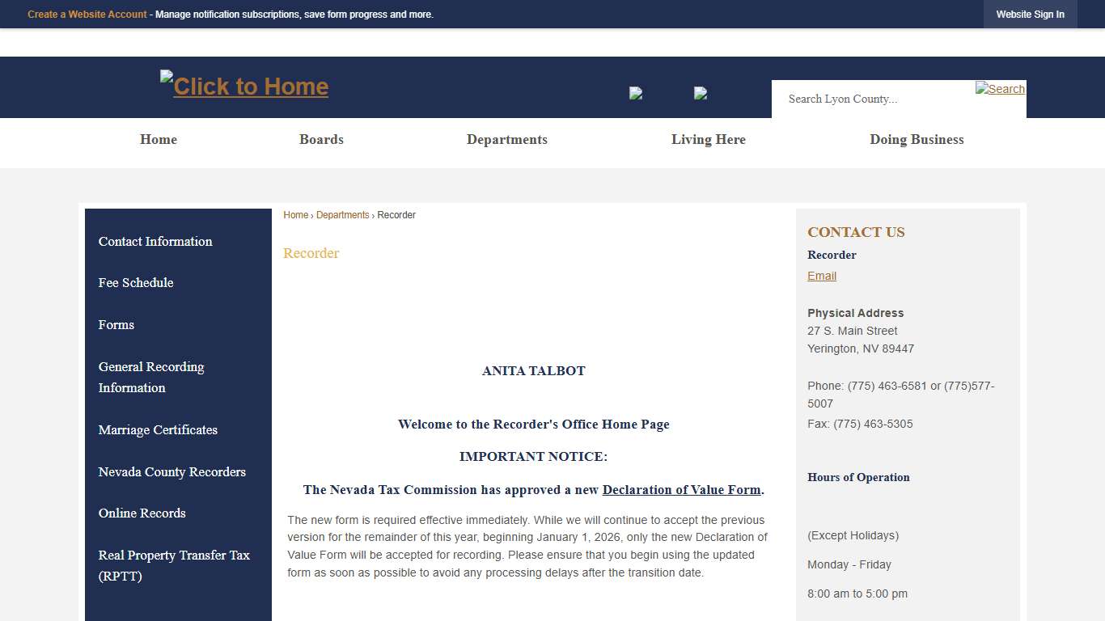The image size is (1105, 621).
Task: Navigate to Departments via the breadcrumb
Action: (x=342, y=214)
